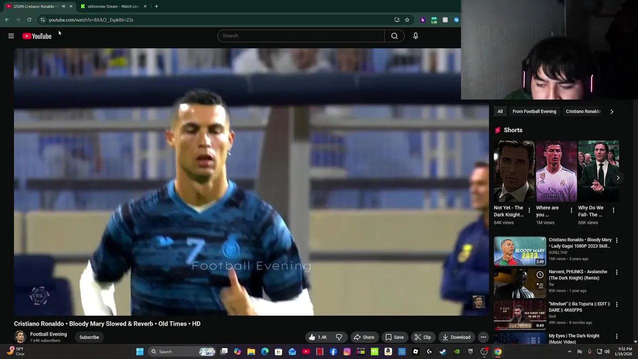Open a new browser tab
Screen dimensions: 638x359
(157, 6)
